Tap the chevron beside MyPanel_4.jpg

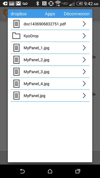(x=84, y=84)
